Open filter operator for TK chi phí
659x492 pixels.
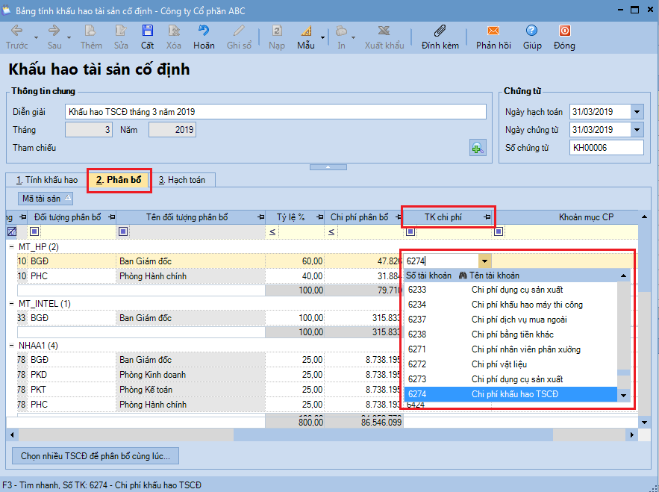pyautogui.click(x=410, y=231)
